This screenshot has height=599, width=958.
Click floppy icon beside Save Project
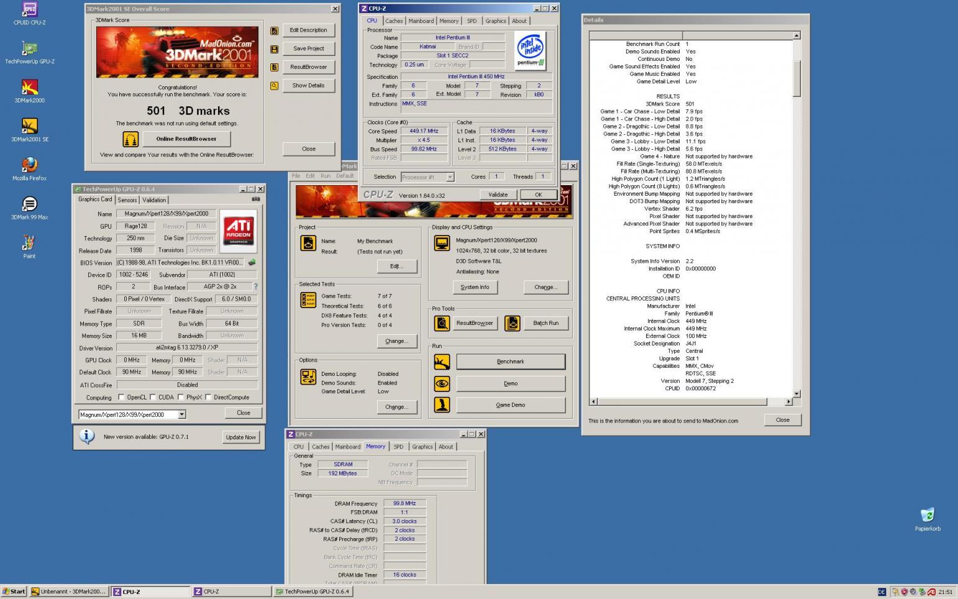[x=274, y=49]
